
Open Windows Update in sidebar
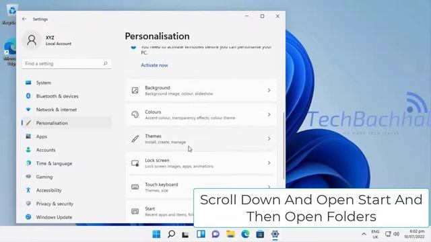pos(67,217)
